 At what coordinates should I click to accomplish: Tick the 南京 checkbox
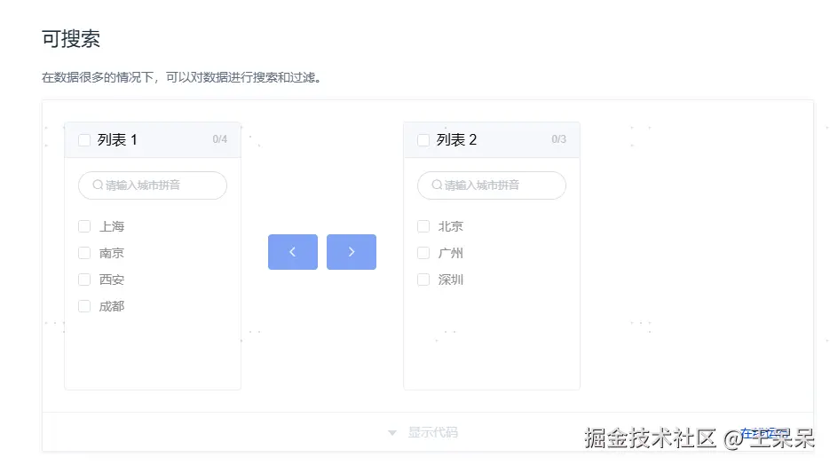(84, 253)
